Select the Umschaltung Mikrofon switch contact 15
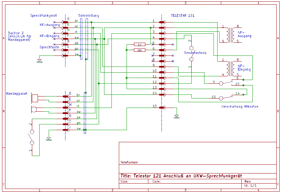Screen dimensions: 282x194 coord(221,98)
